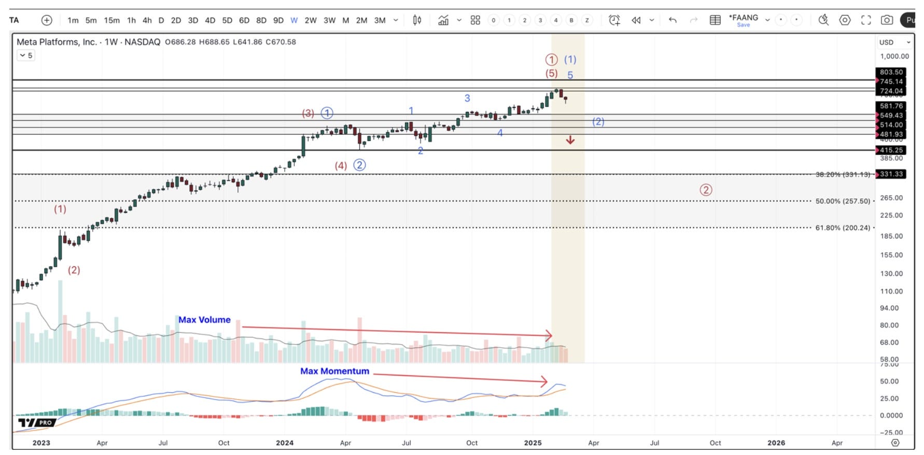
Task: Create an alert with the clock icon
Action: (614, 20)
